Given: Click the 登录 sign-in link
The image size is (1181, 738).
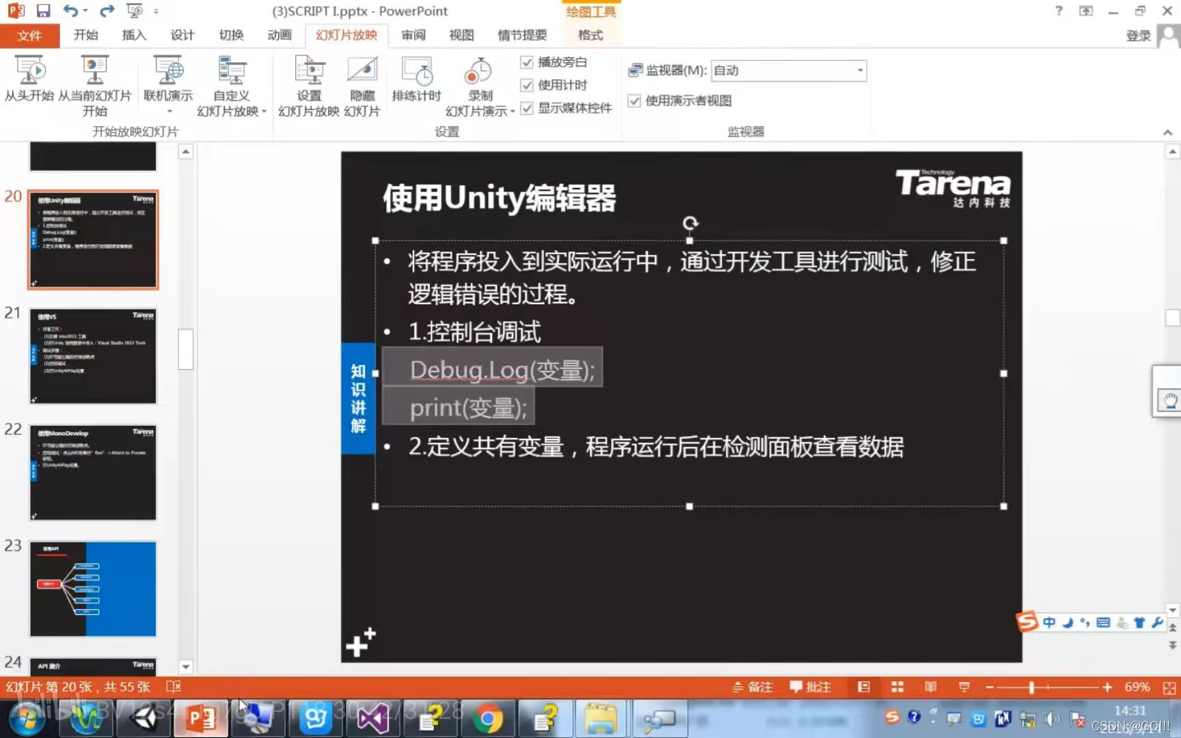Looking at the screenshot, I should 1139,36.
